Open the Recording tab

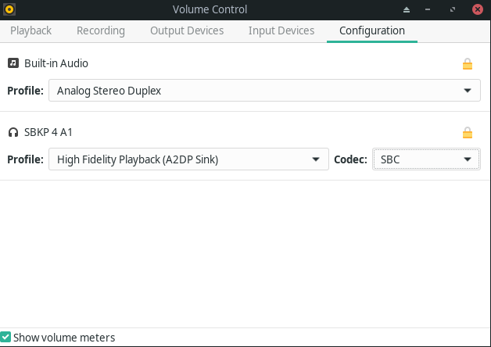pos(101,30)
